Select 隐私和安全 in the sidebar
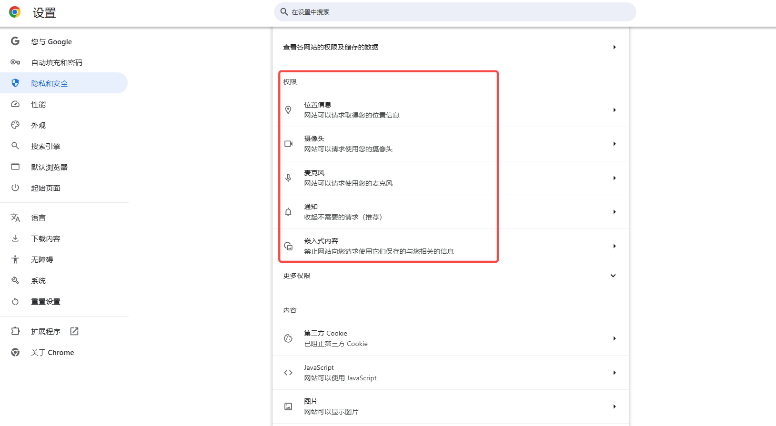This screenshot has width=776, height=426. click(64, 83)
